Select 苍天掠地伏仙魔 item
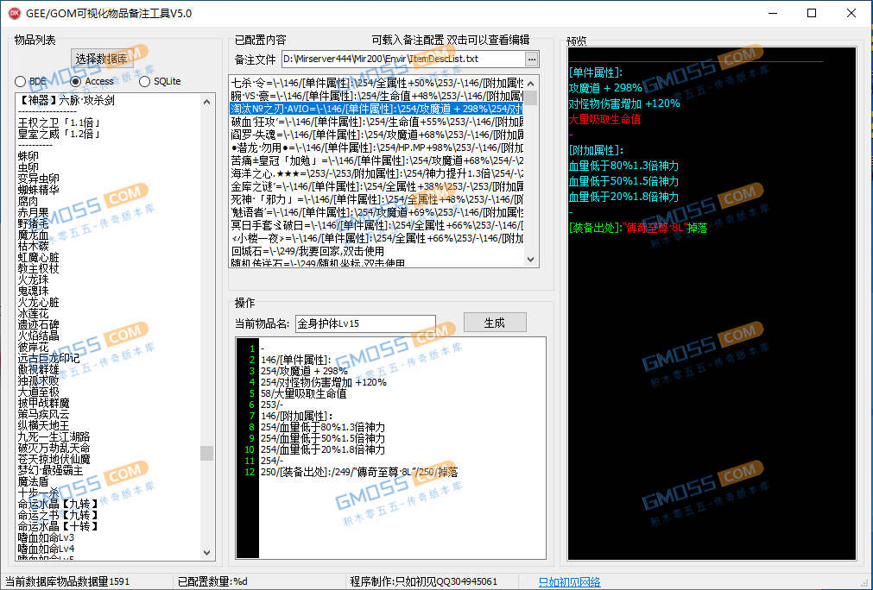873x590 pixels. click(x=54, y=460)
